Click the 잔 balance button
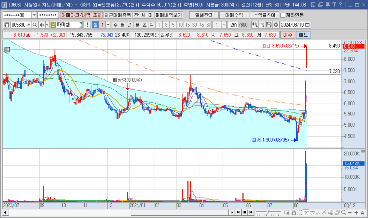The height and width of the screenshot is (218, 368). [136, 15]
